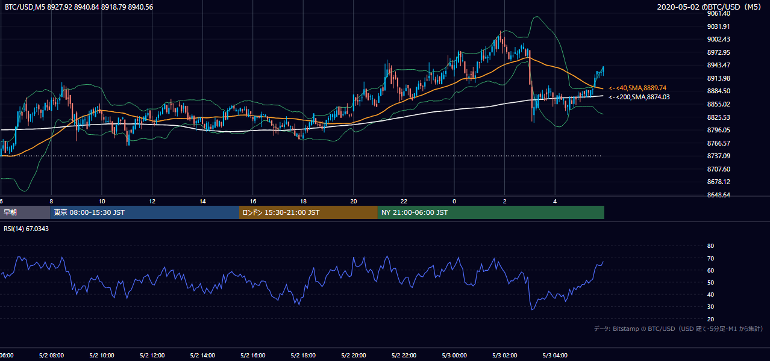Click price axis value 9061.40

pos(718,13)
